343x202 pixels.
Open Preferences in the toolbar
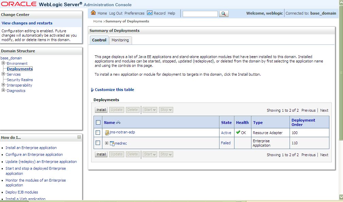click(x=134, y=13)
